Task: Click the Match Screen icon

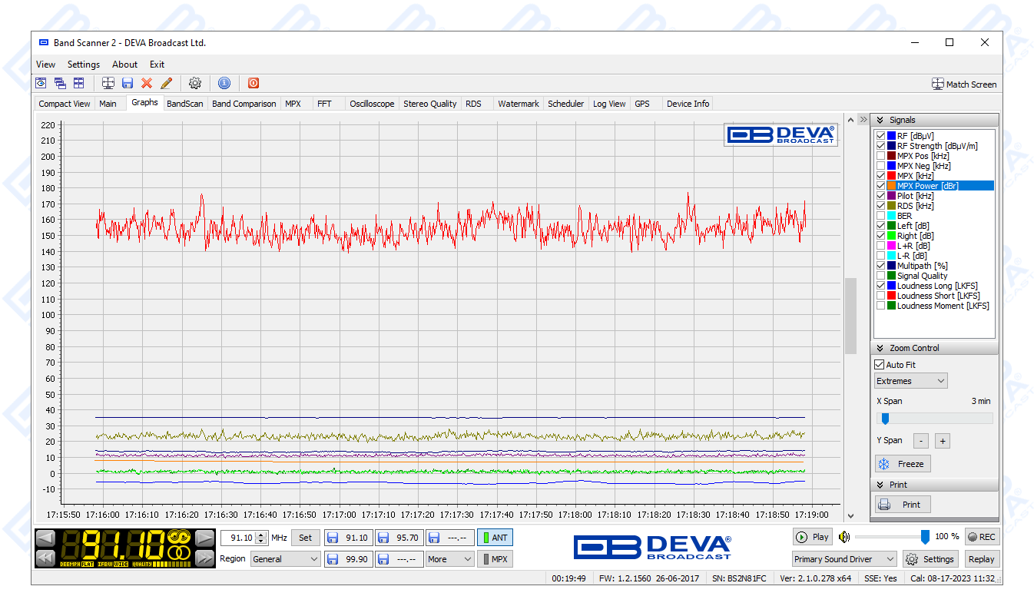Action: 937,84
